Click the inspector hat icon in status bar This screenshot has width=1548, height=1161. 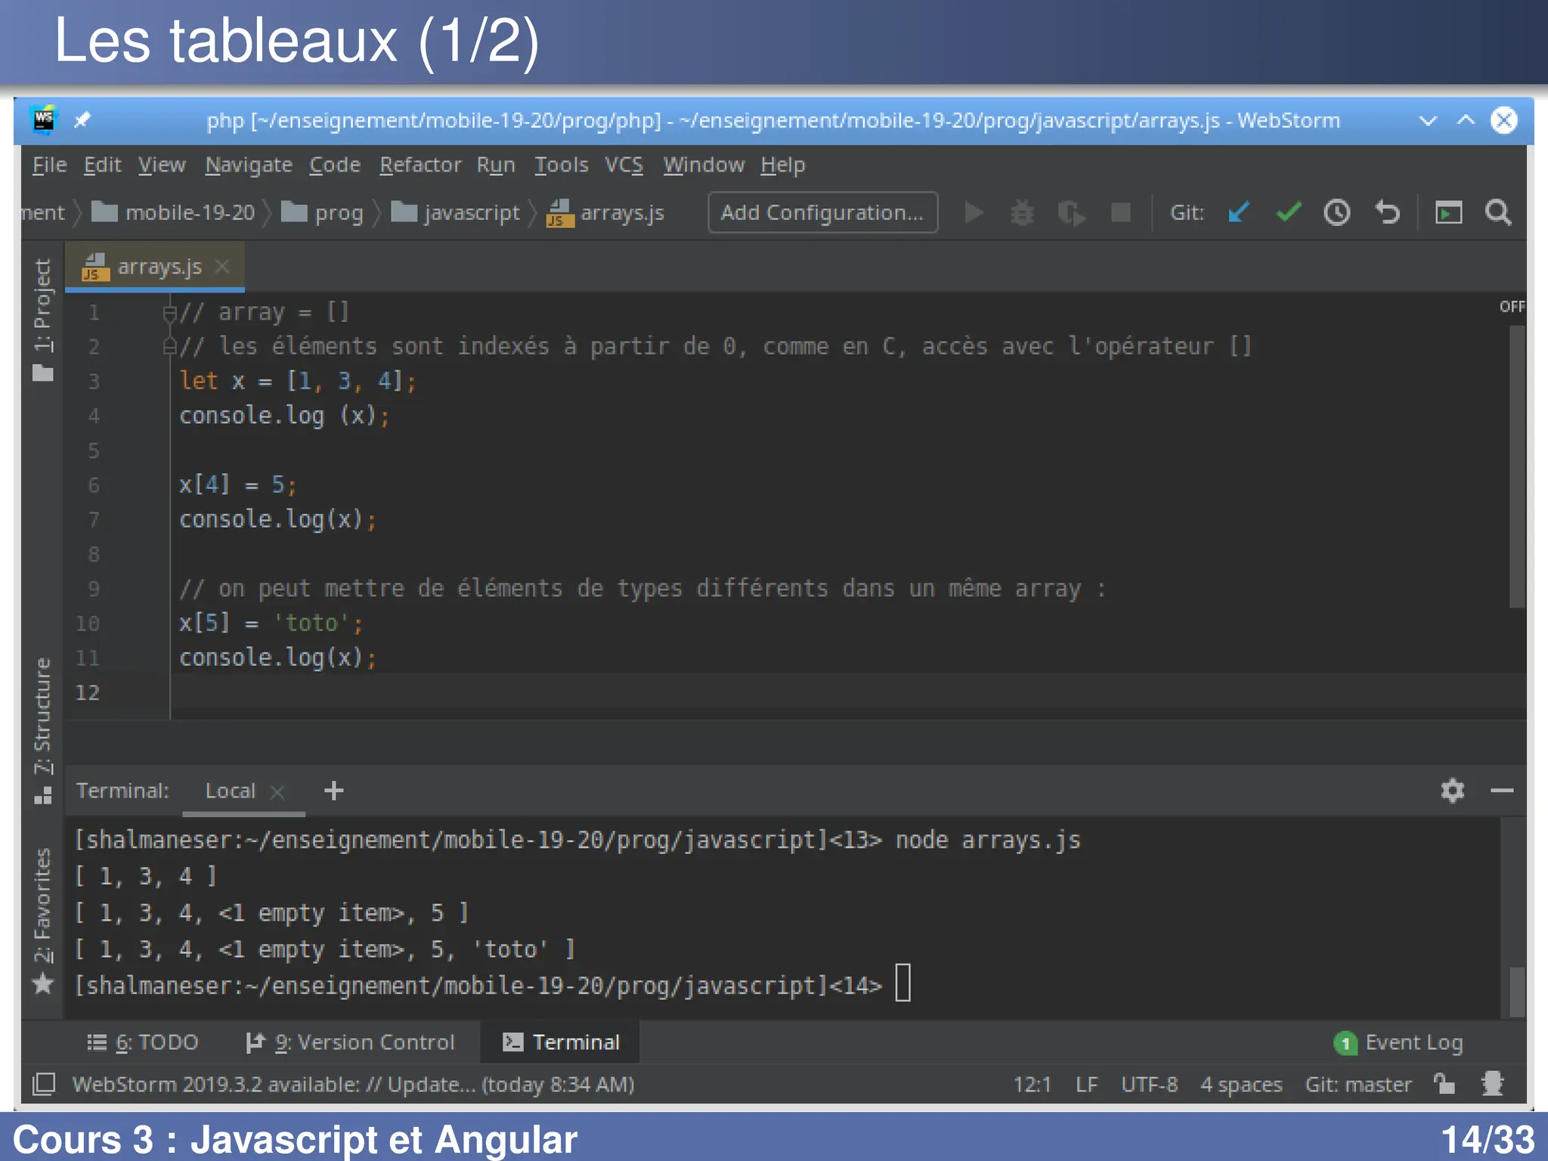1492,1084
